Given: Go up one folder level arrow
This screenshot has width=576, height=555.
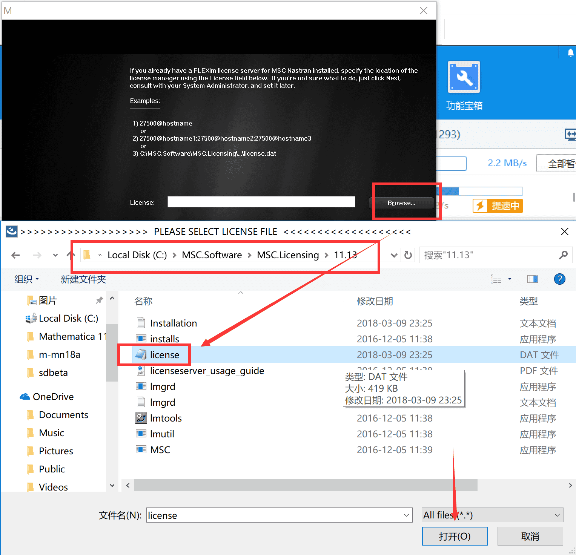Looking at the screenshot, I should point(71,255).
